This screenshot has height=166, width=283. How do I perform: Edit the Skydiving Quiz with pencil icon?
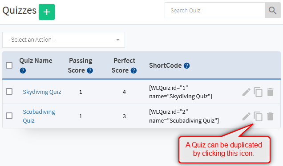tap(246, 92)
